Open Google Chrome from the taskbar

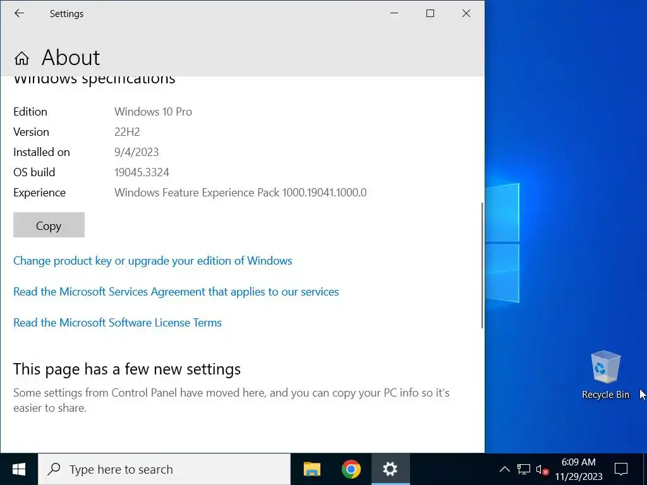351,469
